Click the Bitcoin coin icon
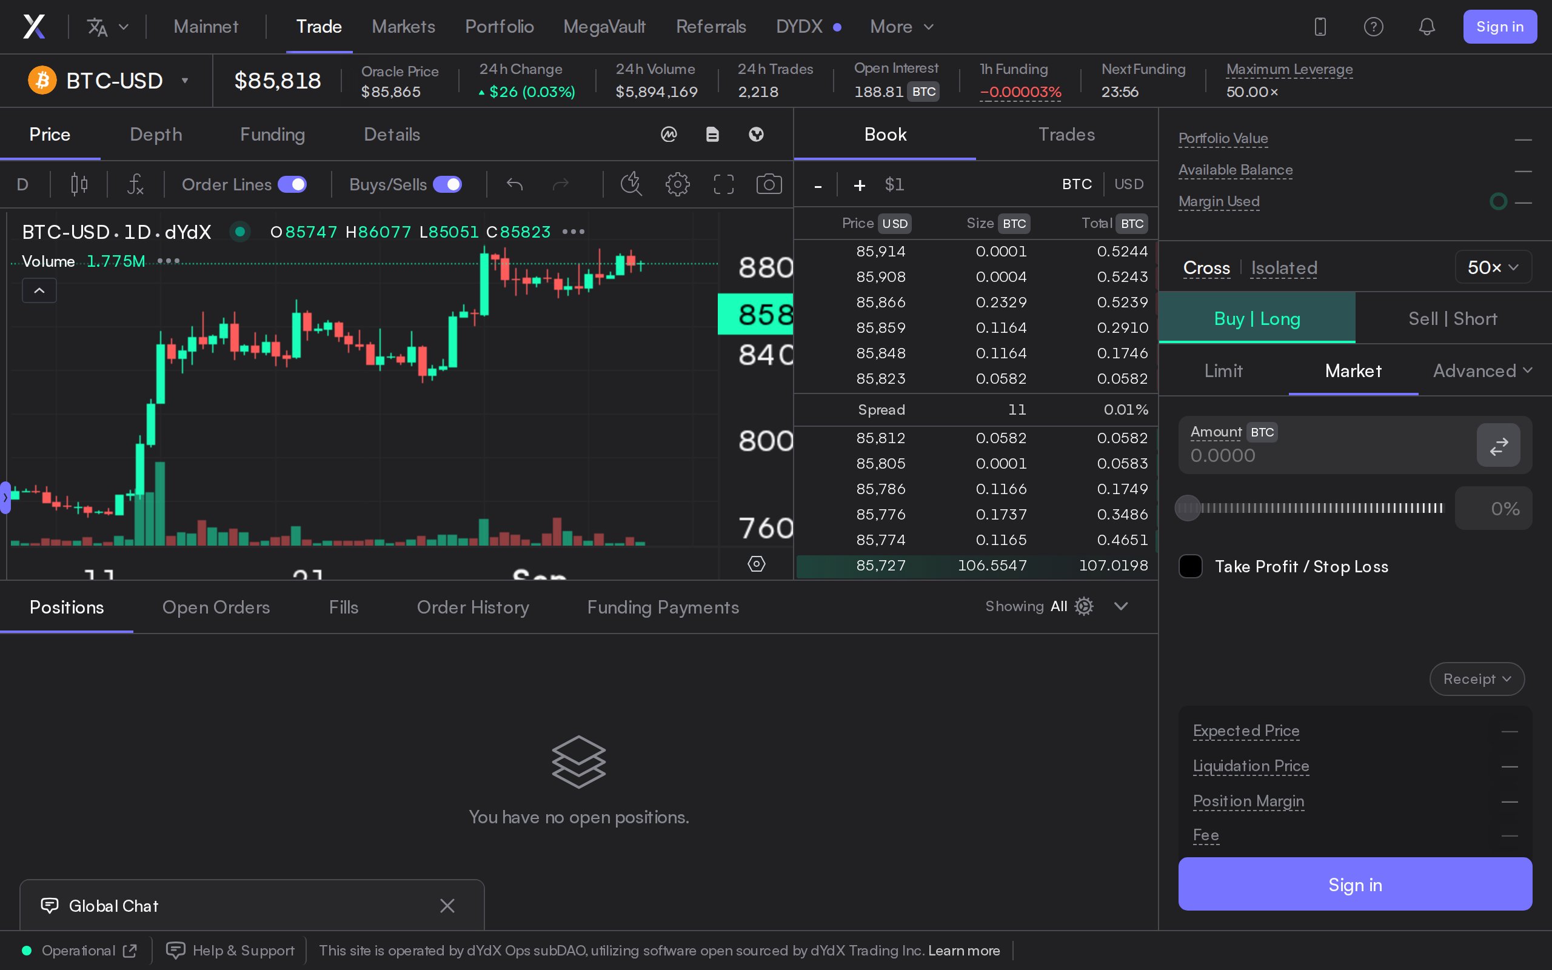Screen dimensions: 1552x970 [x=42, y=81]
